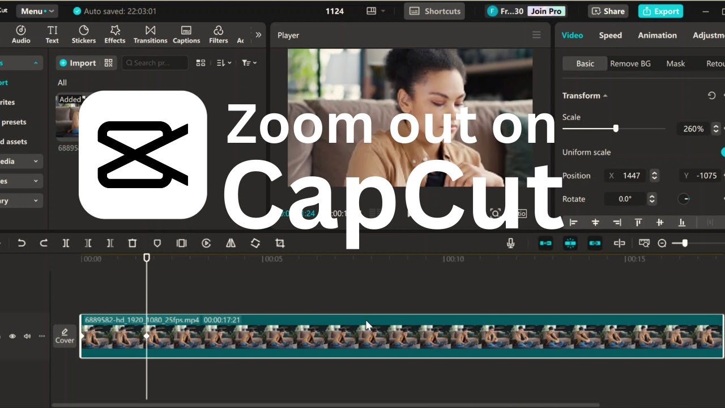Adjust the Scale slider handle
This screenshot has width=725, height=408.
(x=616, y=129)
